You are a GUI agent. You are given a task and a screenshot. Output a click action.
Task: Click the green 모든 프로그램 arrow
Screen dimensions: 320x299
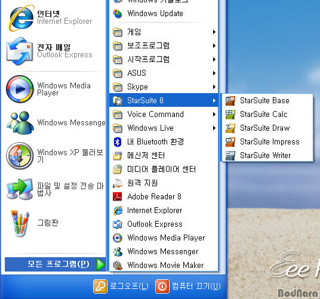tap(101, 264)
